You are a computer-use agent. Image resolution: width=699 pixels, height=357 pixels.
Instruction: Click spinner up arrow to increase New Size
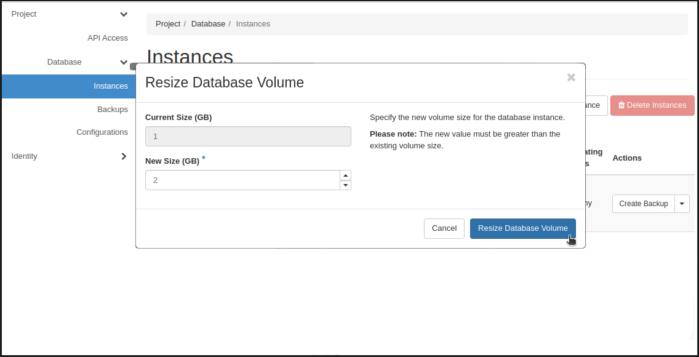(x=345, y=175)
